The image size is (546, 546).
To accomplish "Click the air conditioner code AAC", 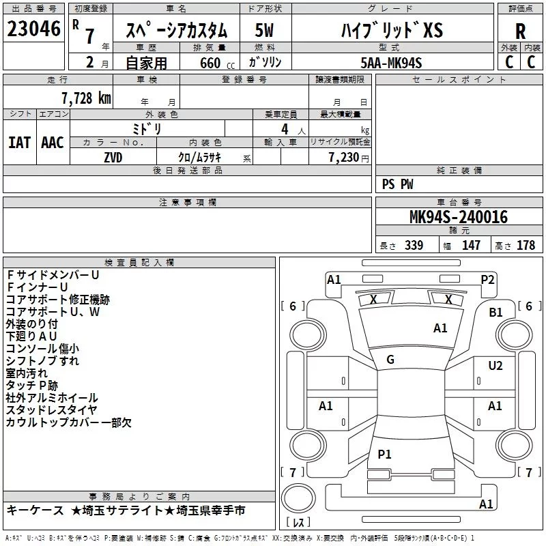I will [53, 143].
